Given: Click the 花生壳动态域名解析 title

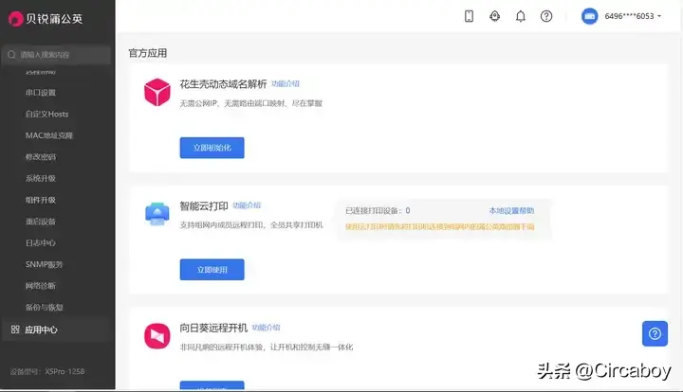Looking at the screenshot, I should pyautogui.click(x=223, y=84).
